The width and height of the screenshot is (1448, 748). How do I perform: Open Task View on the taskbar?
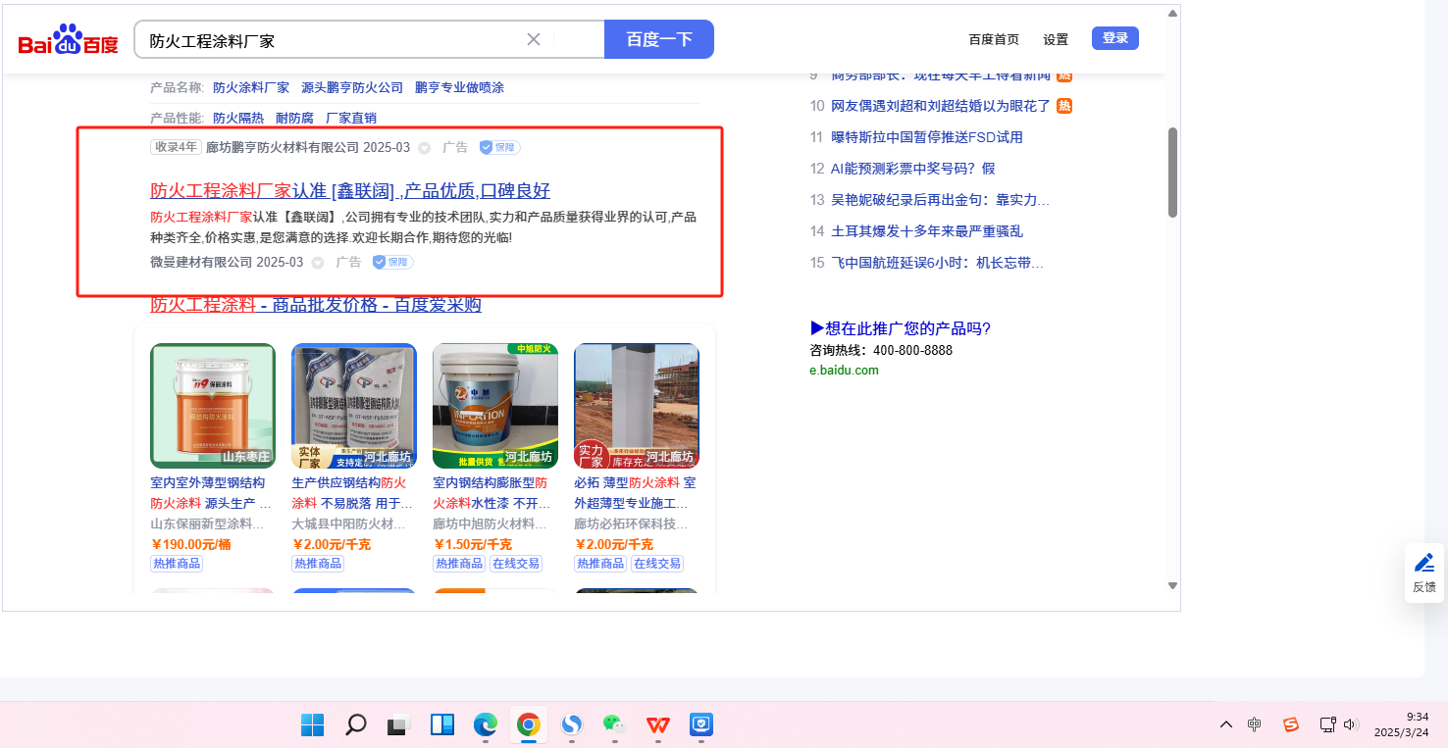point(397,724)
